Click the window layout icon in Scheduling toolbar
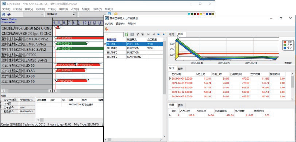The width and height of the screenshot is (296, 142). point(109,14)
